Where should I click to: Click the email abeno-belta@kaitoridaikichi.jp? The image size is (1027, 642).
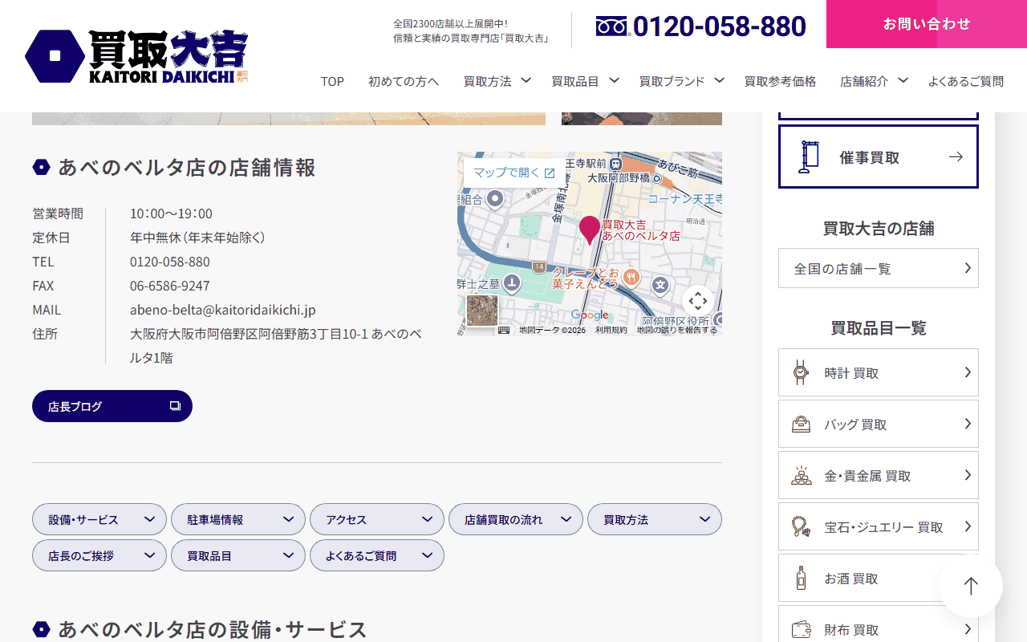point(223,310)
